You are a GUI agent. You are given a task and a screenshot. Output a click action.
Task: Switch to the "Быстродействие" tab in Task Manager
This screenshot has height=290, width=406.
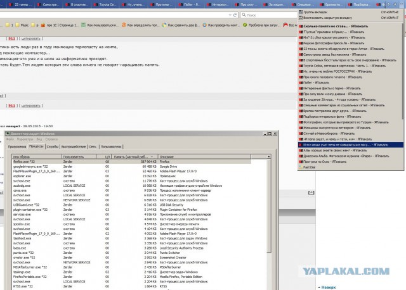point(74,147)
